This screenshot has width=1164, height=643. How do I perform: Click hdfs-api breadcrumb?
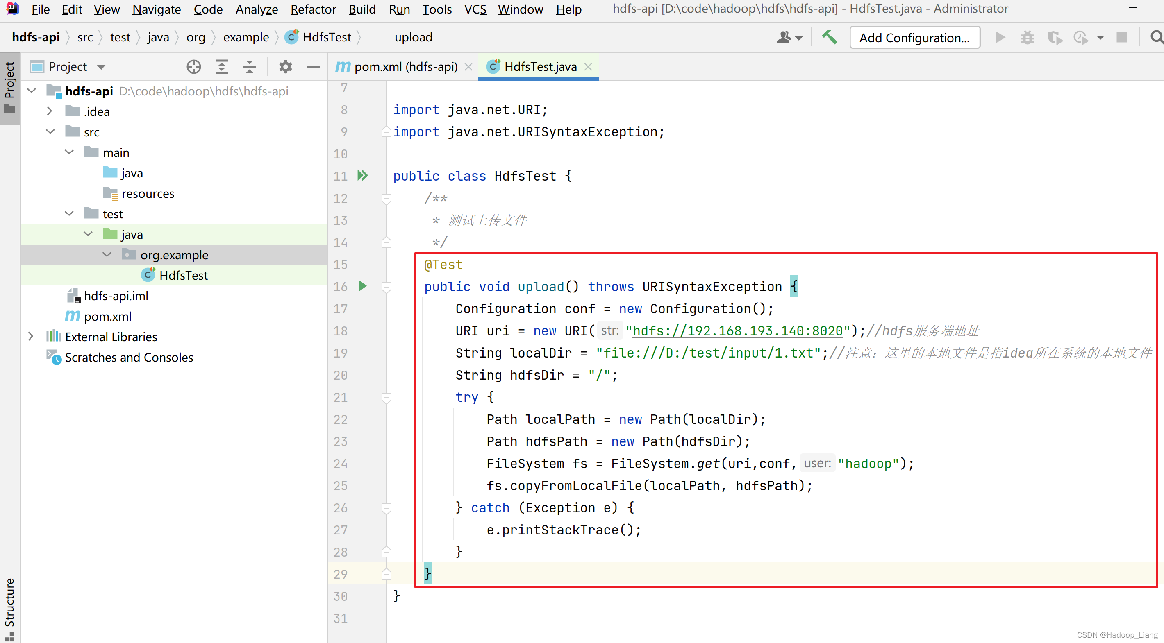click(x=36, y=37)
